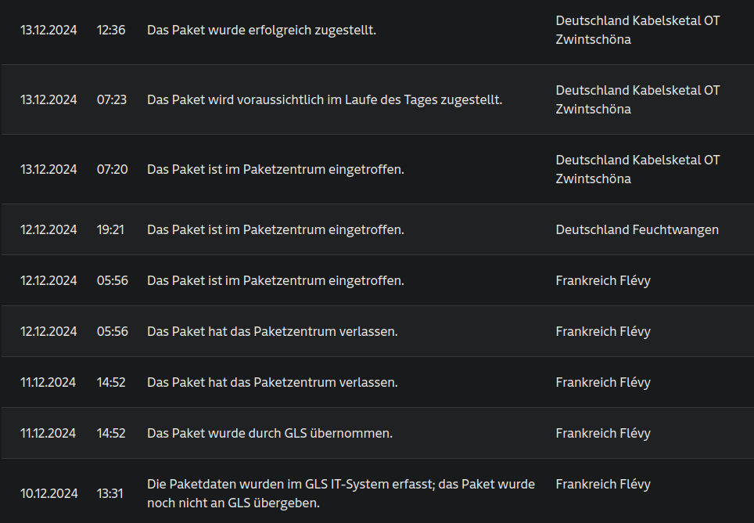Click the Kabelsketal location in the 07:23 row
The height and width of the screenshot is (523, 754).
(x=637, y=100)
